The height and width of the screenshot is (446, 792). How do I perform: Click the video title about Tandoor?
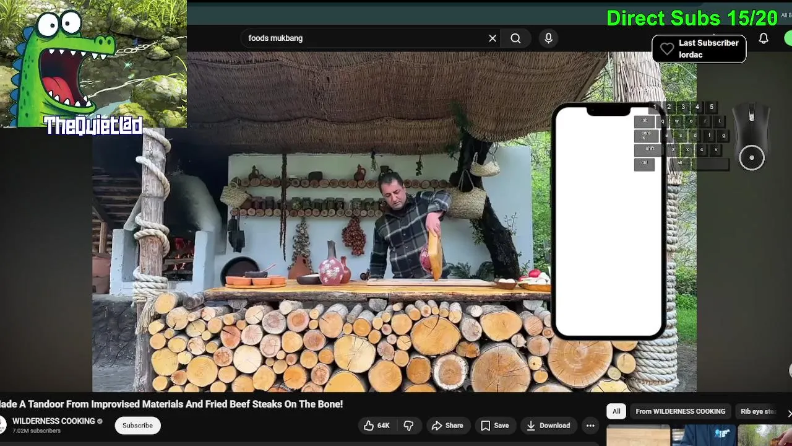pyautogui.click(x=171, y=404)
